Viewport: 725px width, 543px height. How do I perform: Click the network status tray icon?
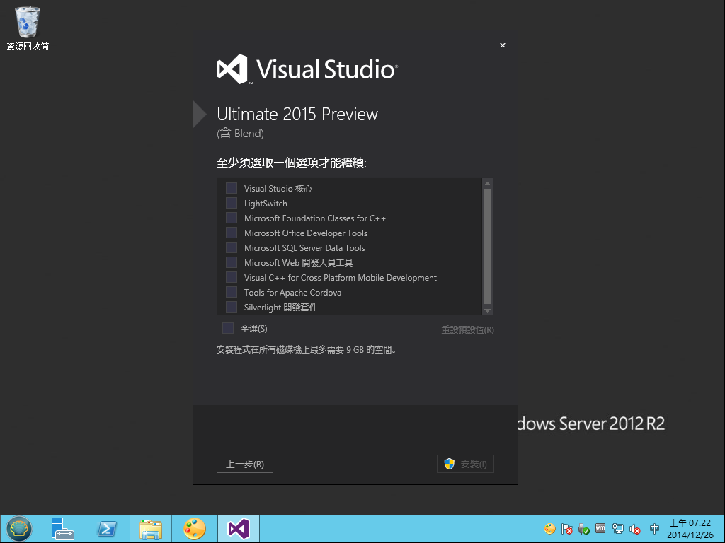pyautogui.click(x=617, y=529)
